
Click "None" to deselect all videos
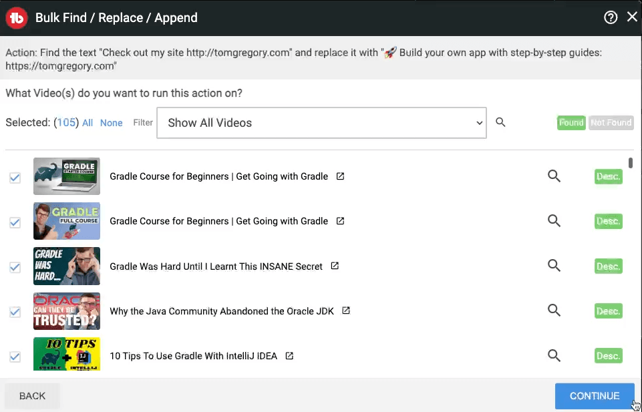click(111, 123)
